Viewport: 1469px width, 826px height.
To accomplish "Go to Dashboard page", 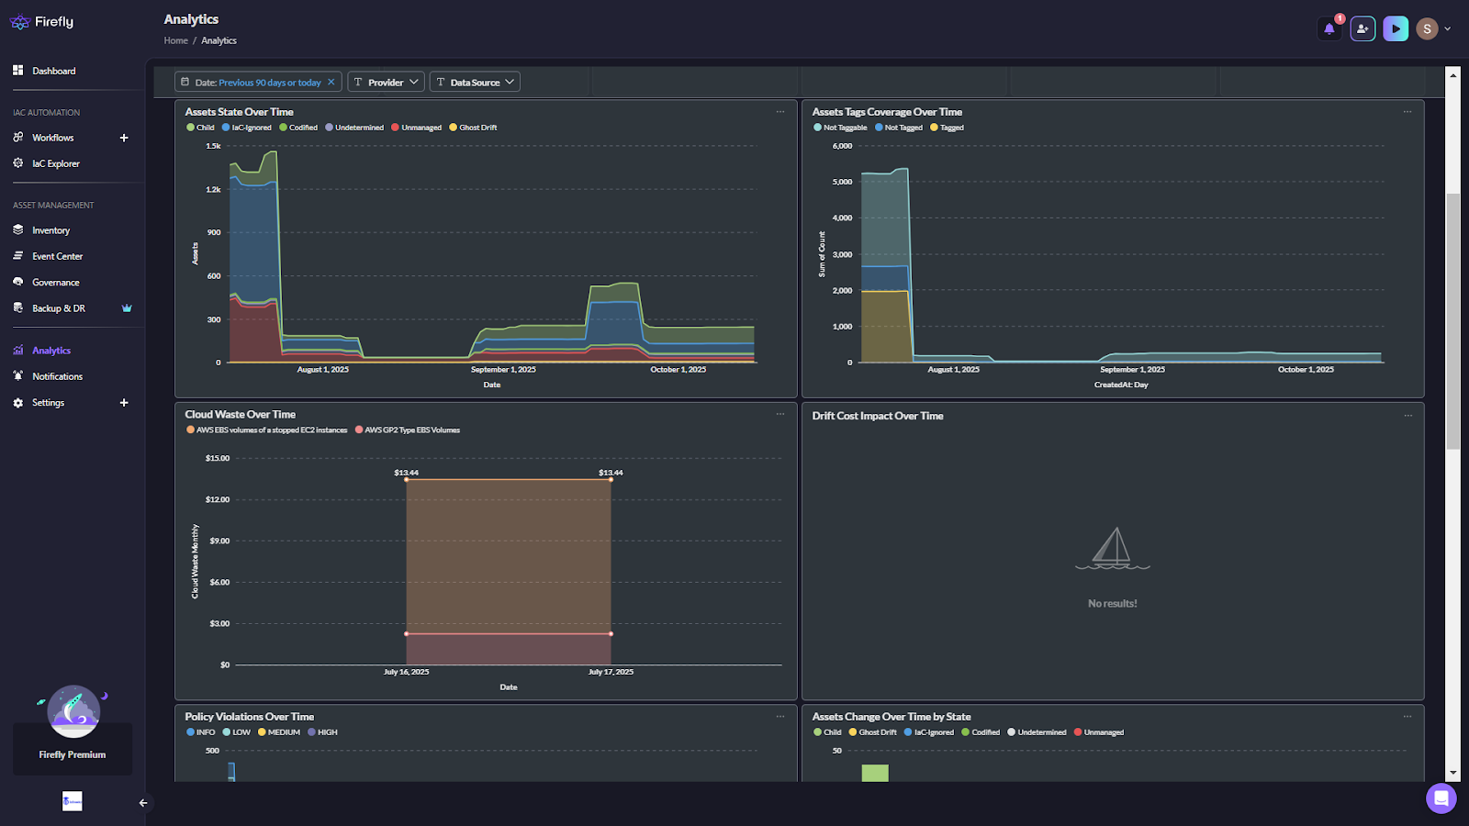I will [54, 71].
